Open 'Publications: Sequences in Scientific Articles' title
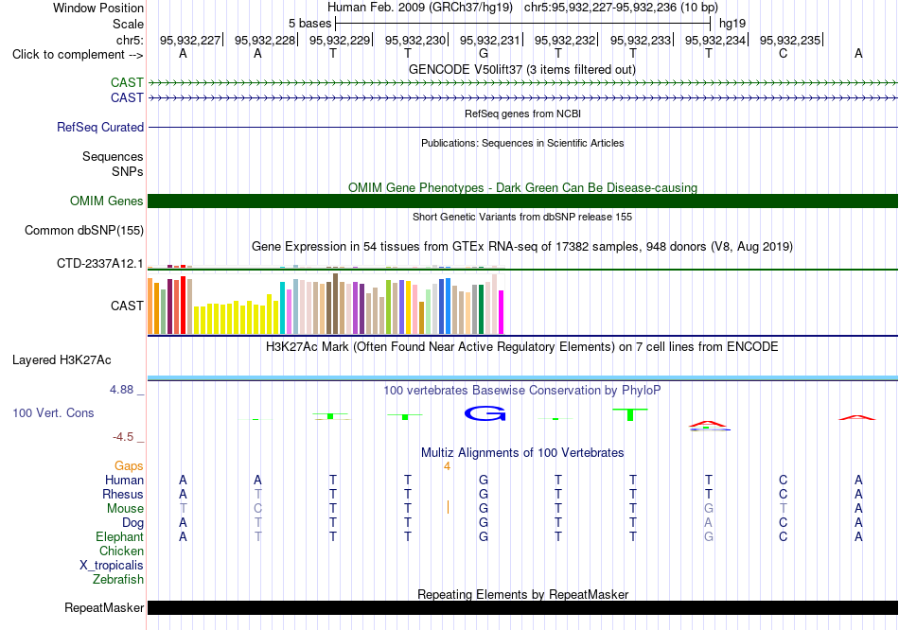This screenshot has height=630, width=899. (522, 143)
